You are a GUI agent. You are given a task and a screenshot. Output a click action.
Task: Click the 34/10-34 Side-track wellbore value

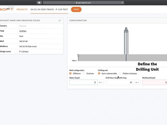(28, 46)
